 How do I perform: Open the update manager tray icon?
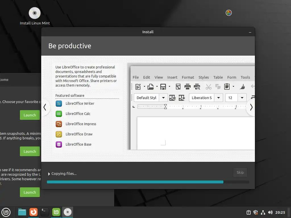[x=248, y=212]
